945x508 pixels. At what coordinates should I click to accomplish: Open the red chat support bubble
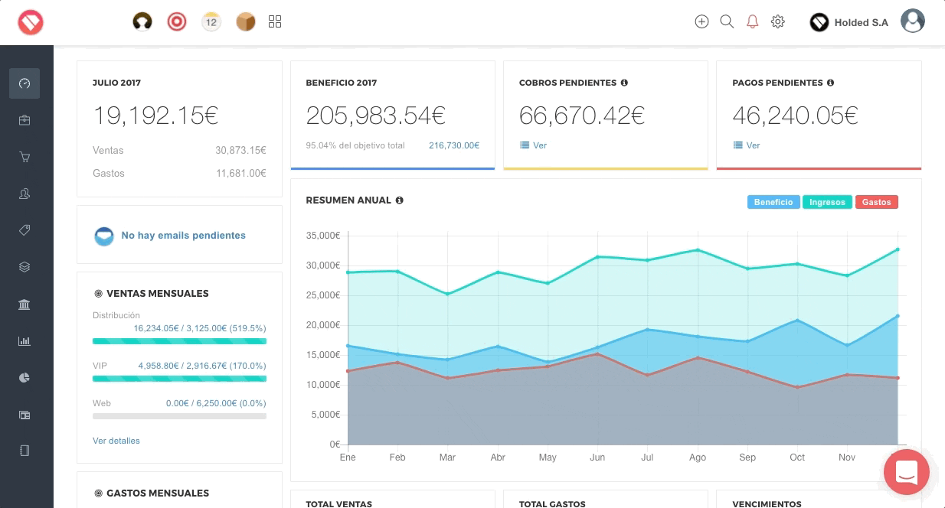tap(906, 471)
